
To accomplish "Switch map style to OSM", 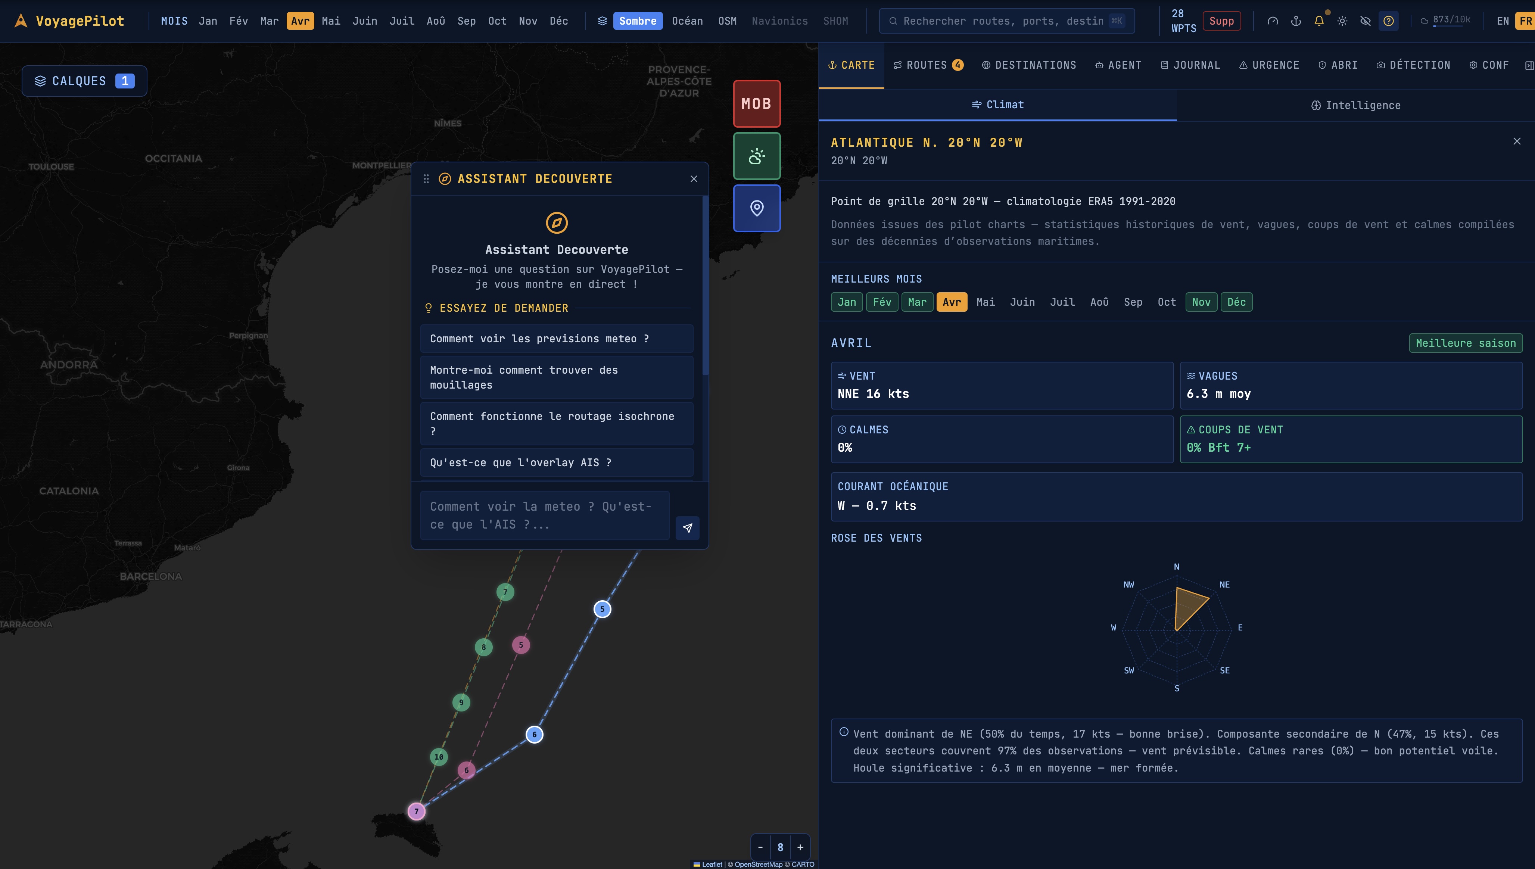I will (727, 21).
